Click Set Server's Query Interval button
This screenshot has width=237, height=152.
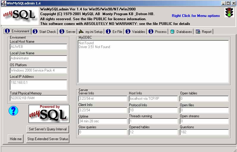48,129
